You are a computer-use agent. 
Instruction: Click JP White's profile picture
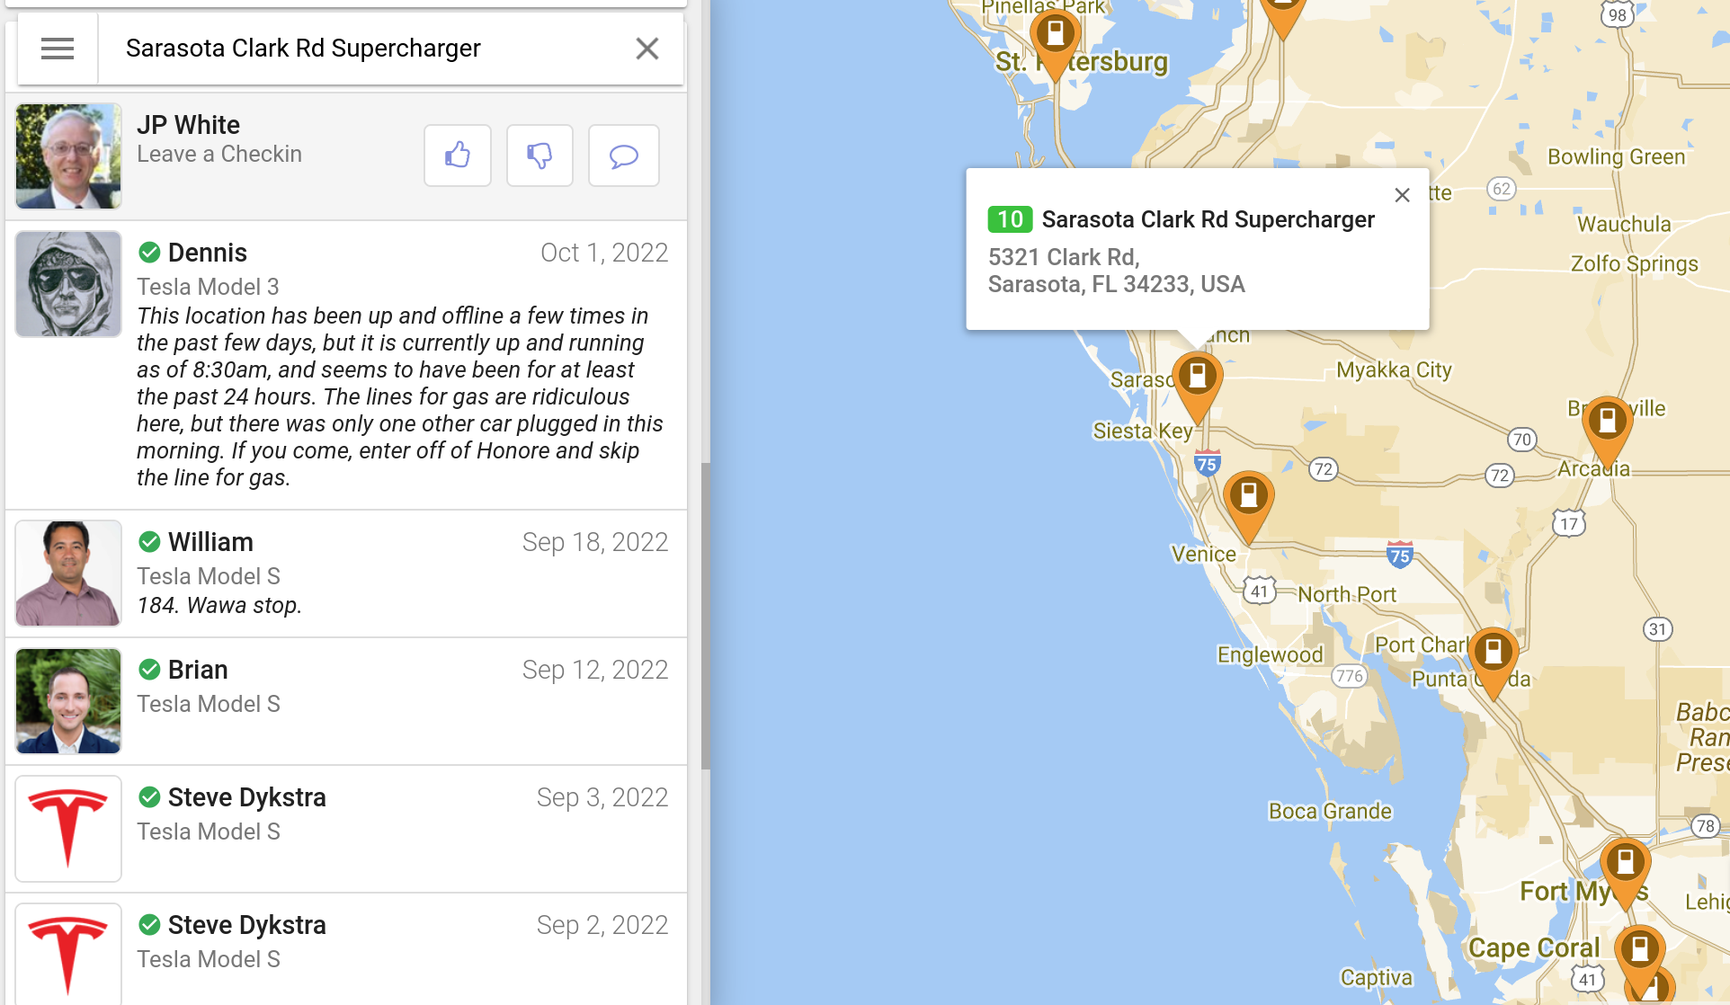tap(68, 156)
